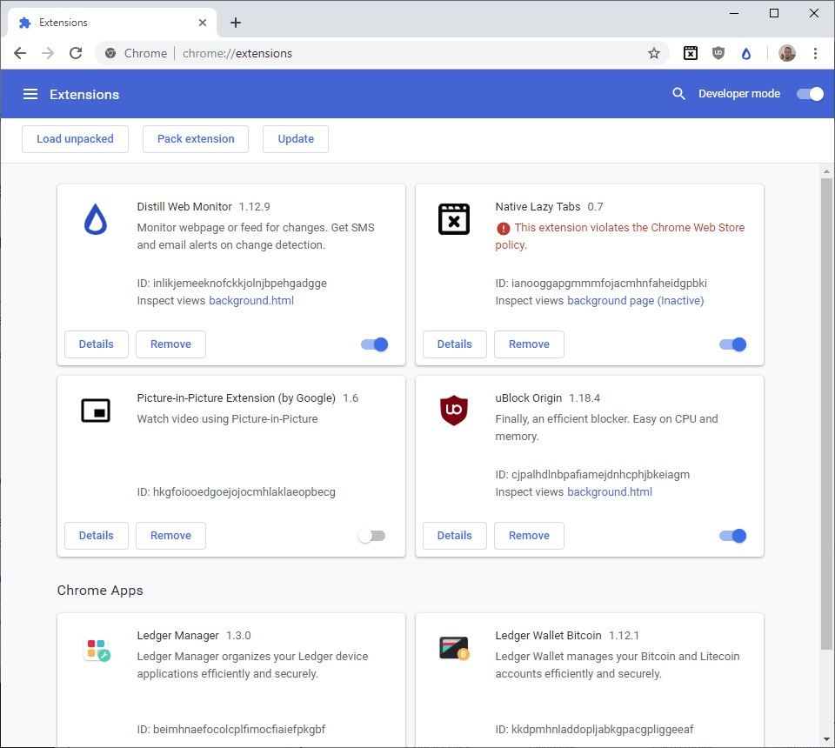Click the Update button
Viewport: 835px width, 748px height.
tap(296, 139)
